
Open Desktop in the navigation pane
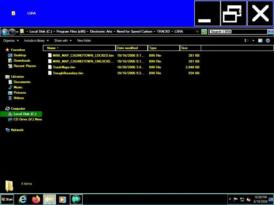pos(20,55)
